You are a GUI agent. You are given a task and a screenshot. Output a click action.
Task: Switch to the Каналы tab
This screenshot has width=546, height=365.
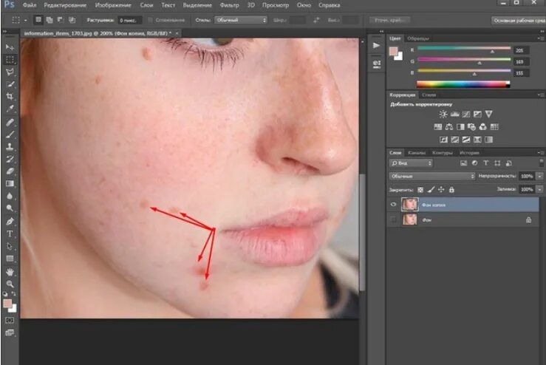[417, 152]
